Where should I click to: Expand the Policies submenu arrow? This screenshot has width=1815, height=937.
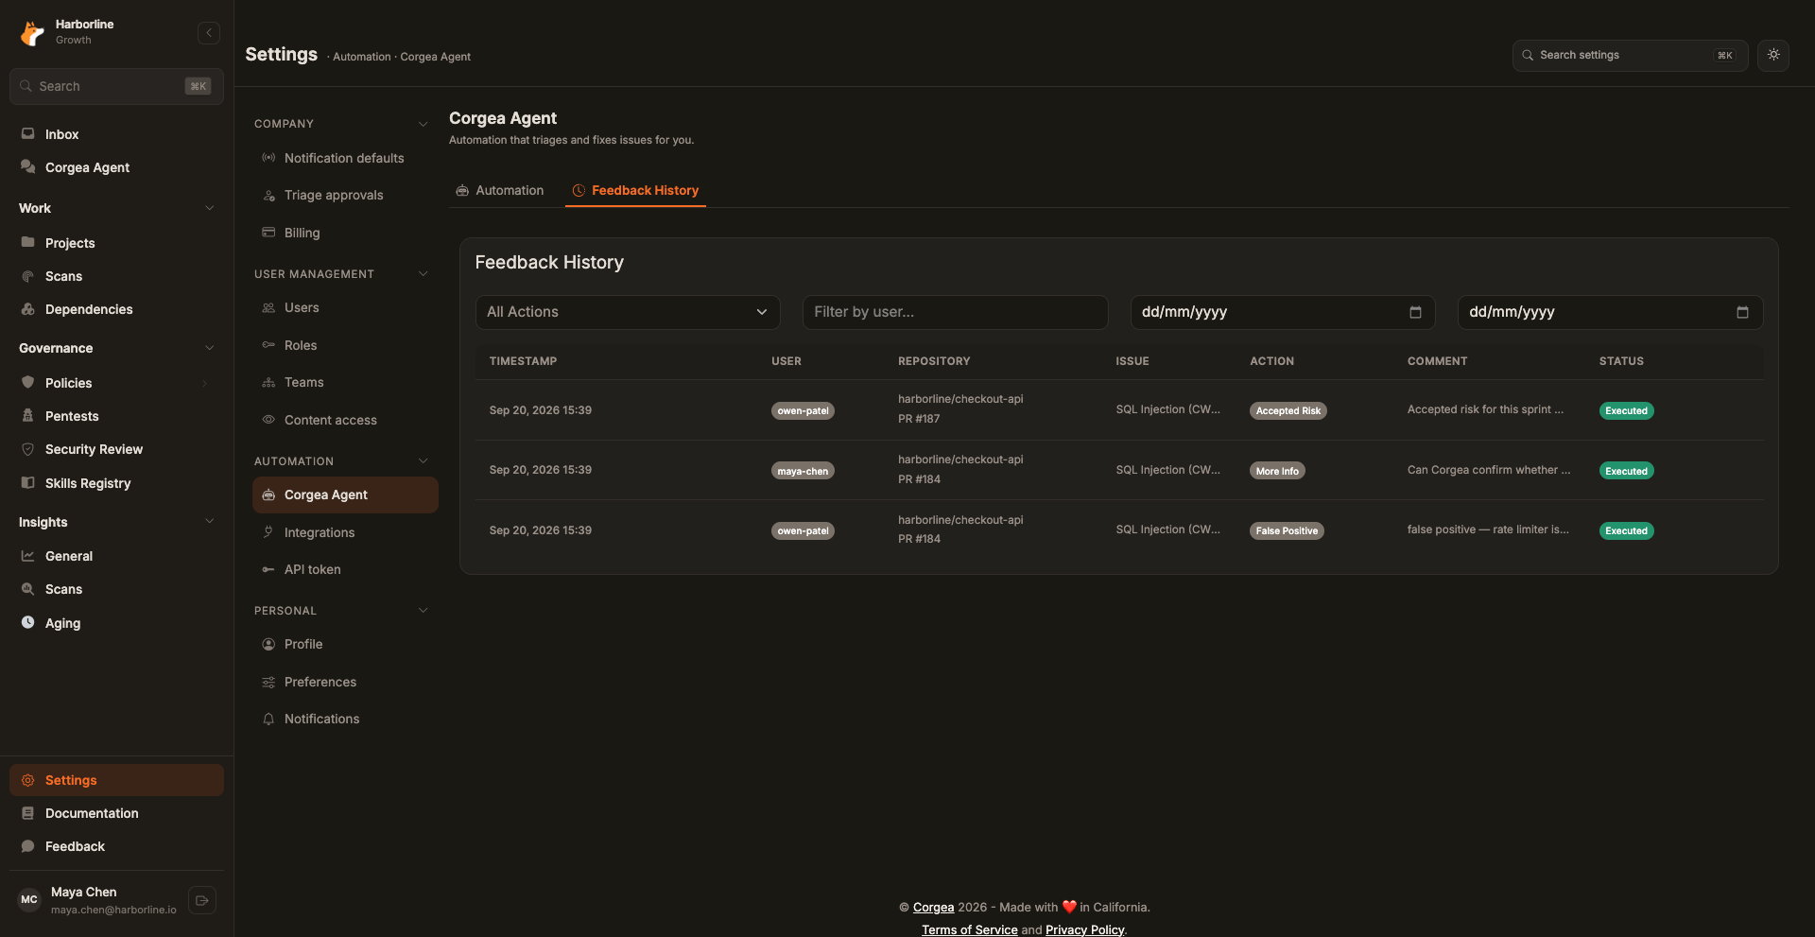tap(204, 383)
